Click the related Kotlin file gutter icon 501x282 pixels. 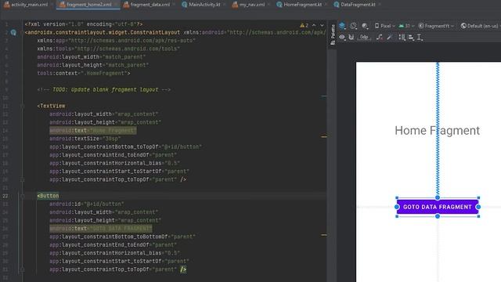click(13, 32)
